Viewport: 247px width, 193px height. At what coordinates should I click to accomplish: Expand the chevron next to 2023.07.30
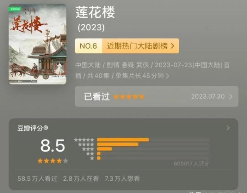tap(231, 96)
